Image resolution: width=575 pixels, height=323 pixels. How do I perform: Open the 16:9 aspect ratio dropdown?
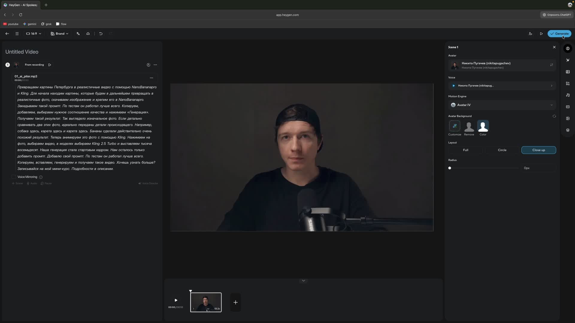pos(34,33)
